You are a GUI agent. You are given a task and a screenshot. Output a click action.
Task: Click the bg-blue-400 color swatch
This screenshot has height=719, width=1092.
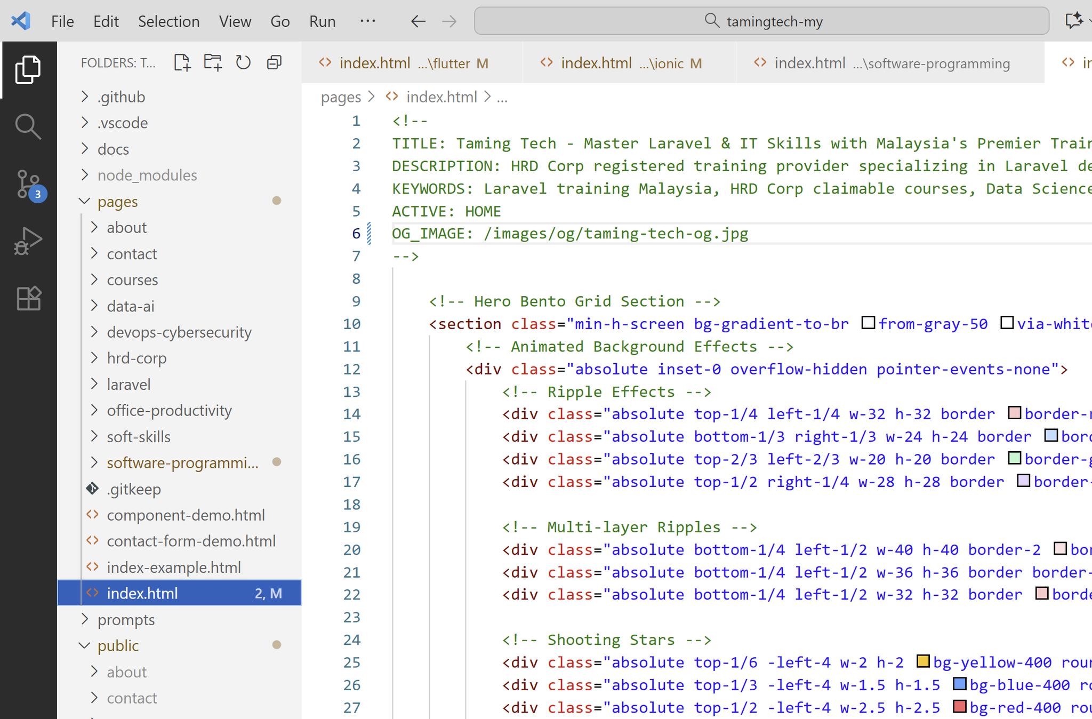click(960, 684)
